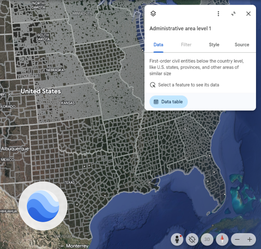Image resolution: width=261 pixels, height=249 pixels.
Task: Click the 'Administrative area level 1' title
Action: [180, 28]
